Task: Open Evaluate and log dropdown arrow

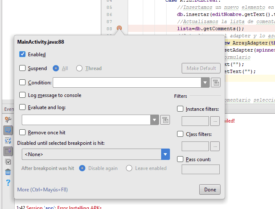Action: [x=154, y=120]
